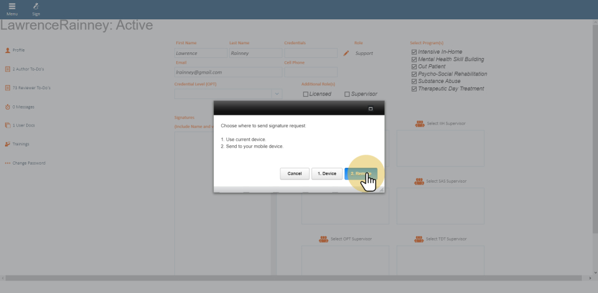Uncheck the Substance Abuse program checkbox
This screenshot has height=293, width=598.
tap(414, 81)
